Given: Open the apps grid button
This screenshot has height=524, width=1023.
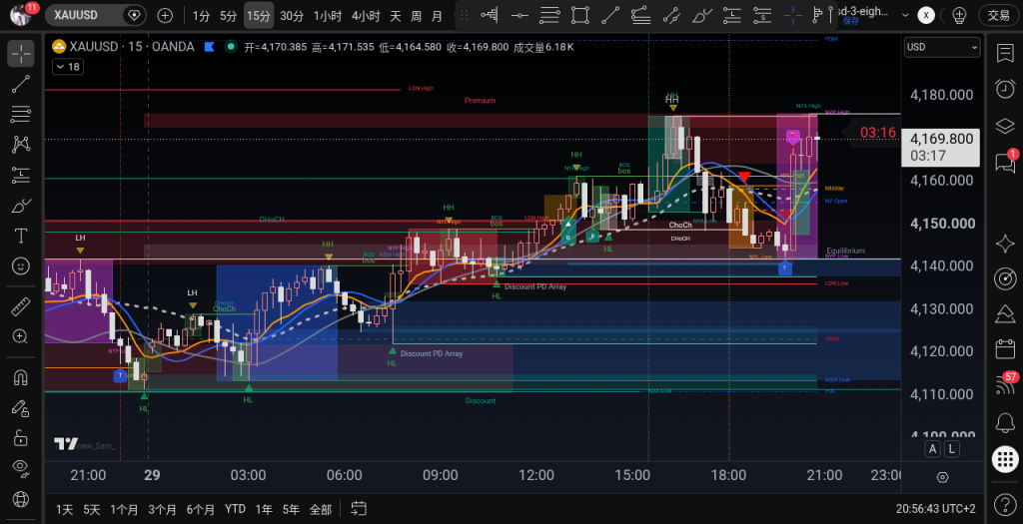Looking at the screenshot, I should (x=1005, y=459).
